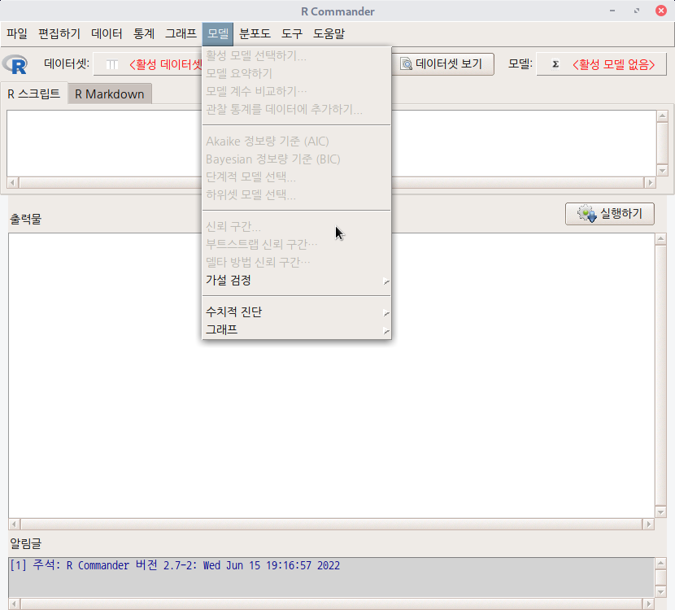The width and height of the screenshot is (675, 610).
Task: Open the 도움말 menu
Action: coord(329,33)
